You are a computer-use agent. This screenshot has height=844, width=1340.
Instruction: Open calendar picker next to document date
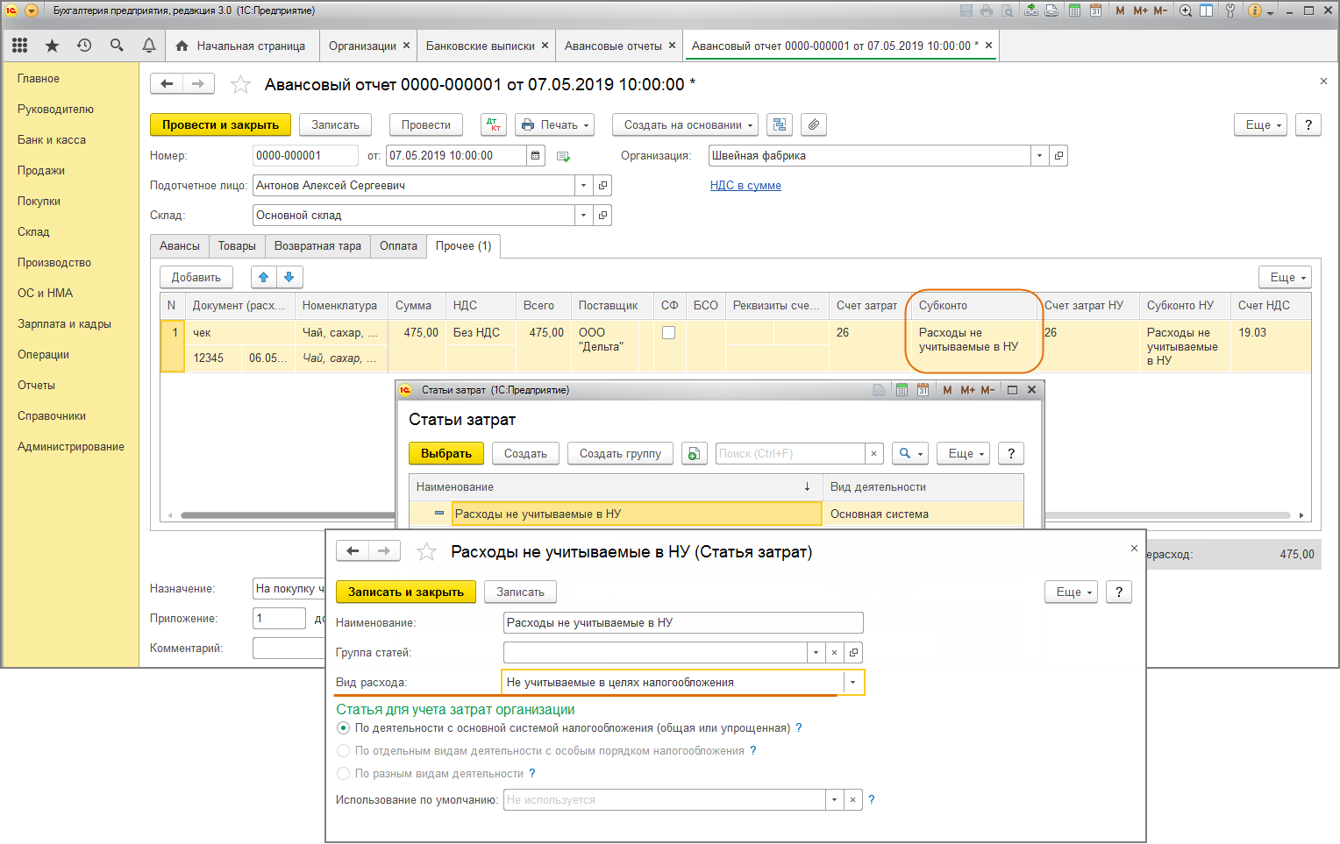point(535,156)
